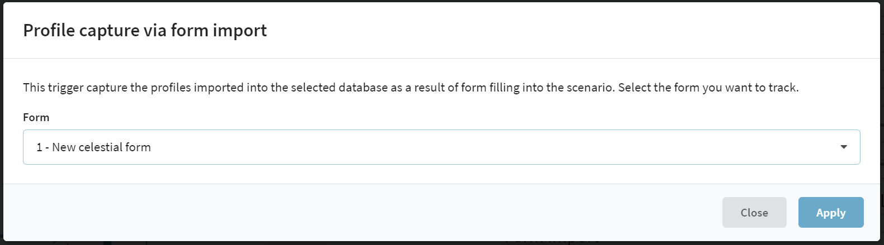Confirm the trigger with blue Apply
This screenshot has height=245, width=884.
click(831, 212)
